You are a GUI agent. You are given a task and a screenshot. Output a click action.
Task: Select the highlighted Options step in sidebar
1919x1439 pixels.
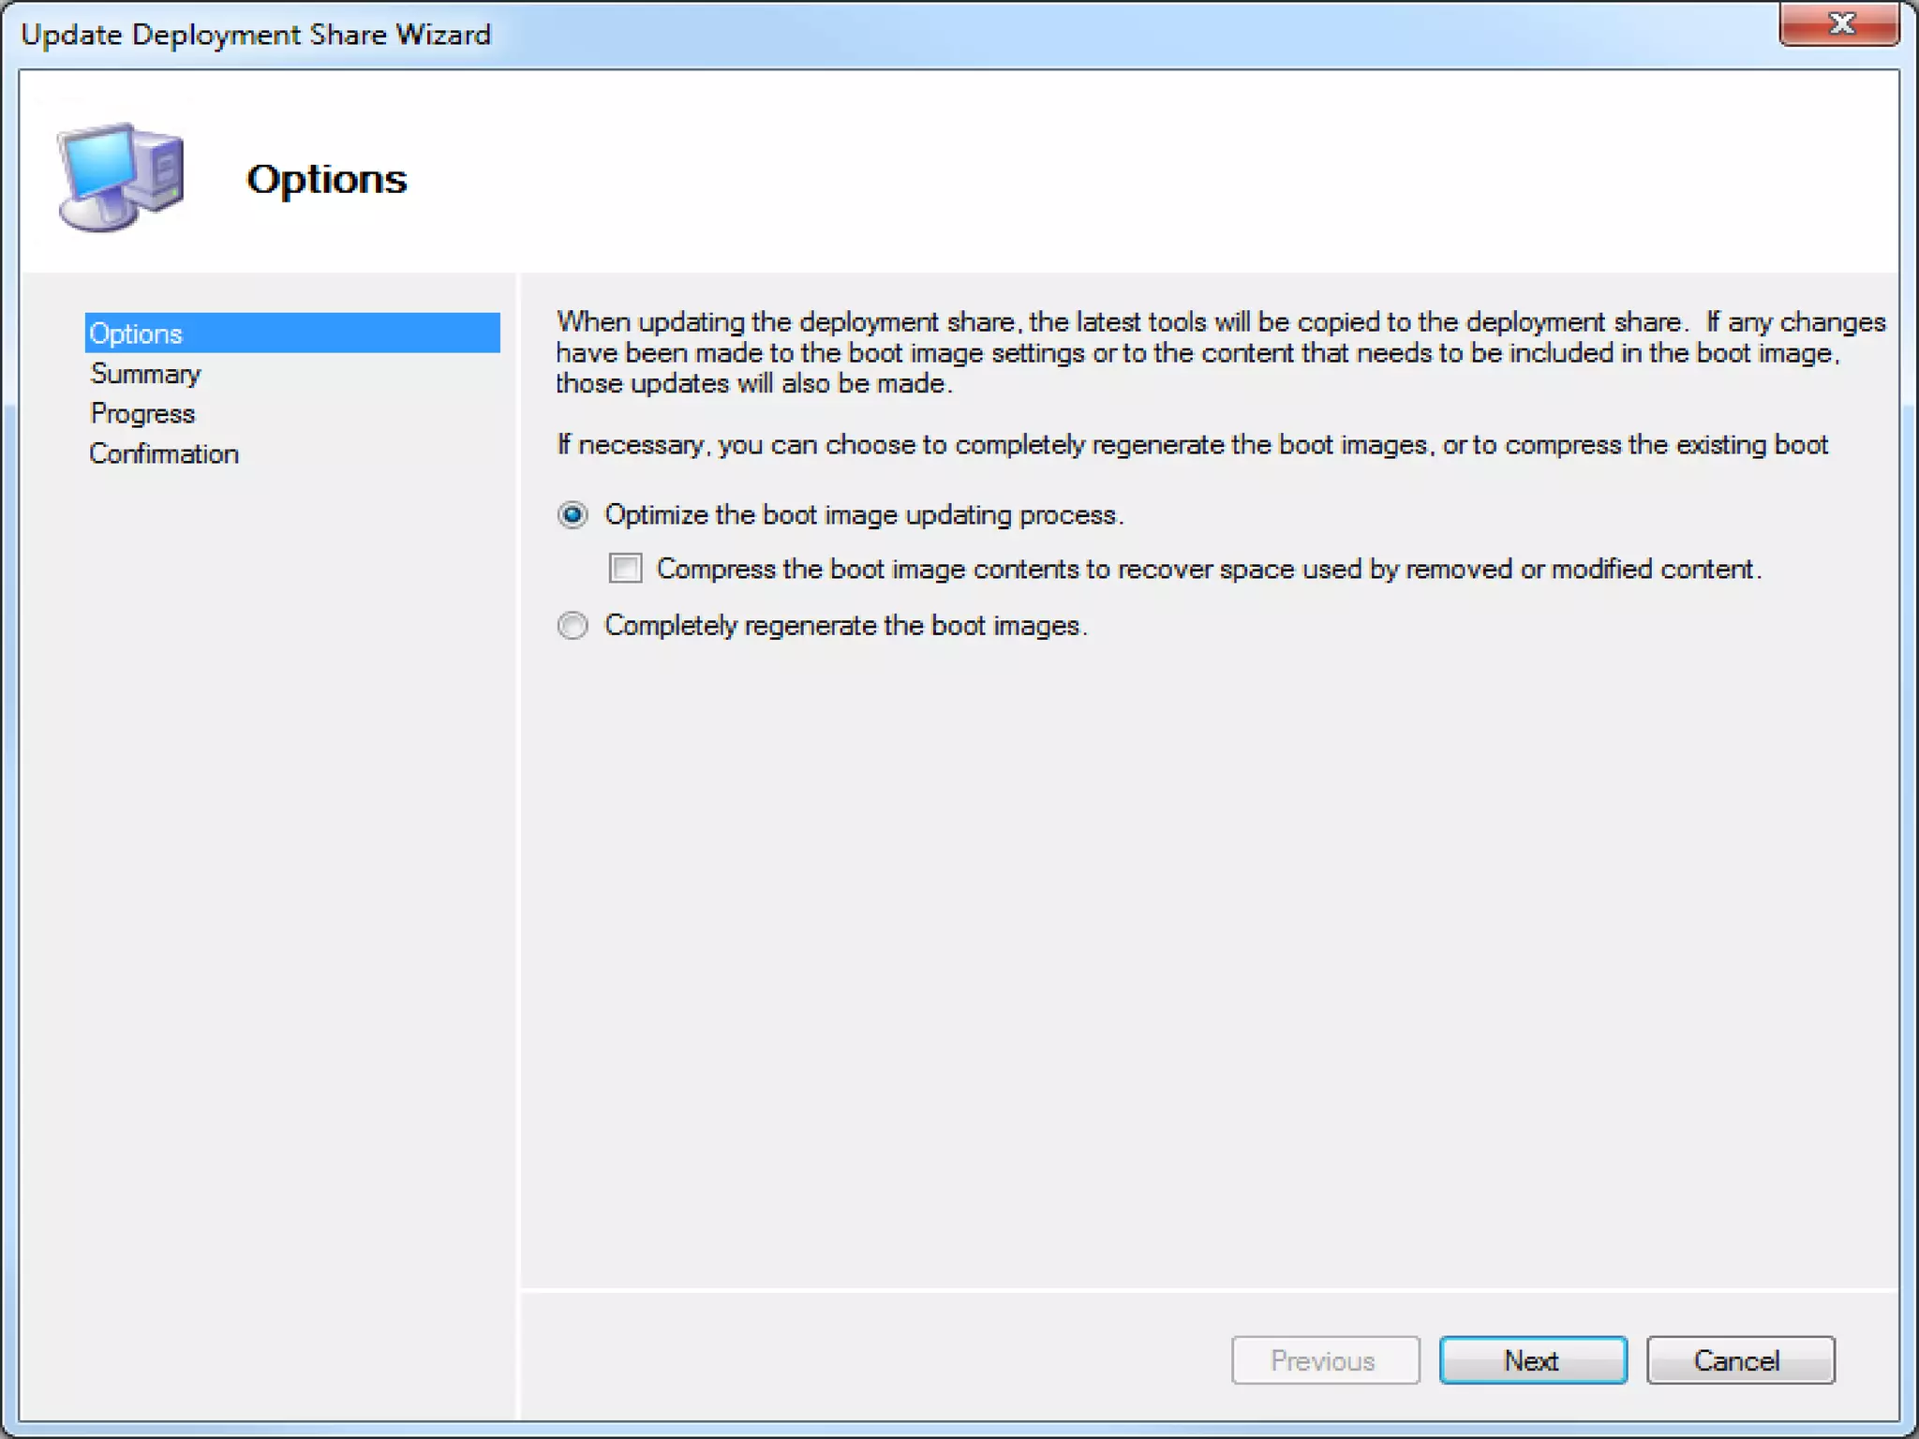[x=137, y=334]
